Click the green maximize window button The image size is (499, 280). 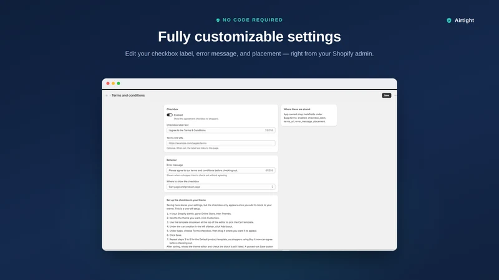[119, 83]
